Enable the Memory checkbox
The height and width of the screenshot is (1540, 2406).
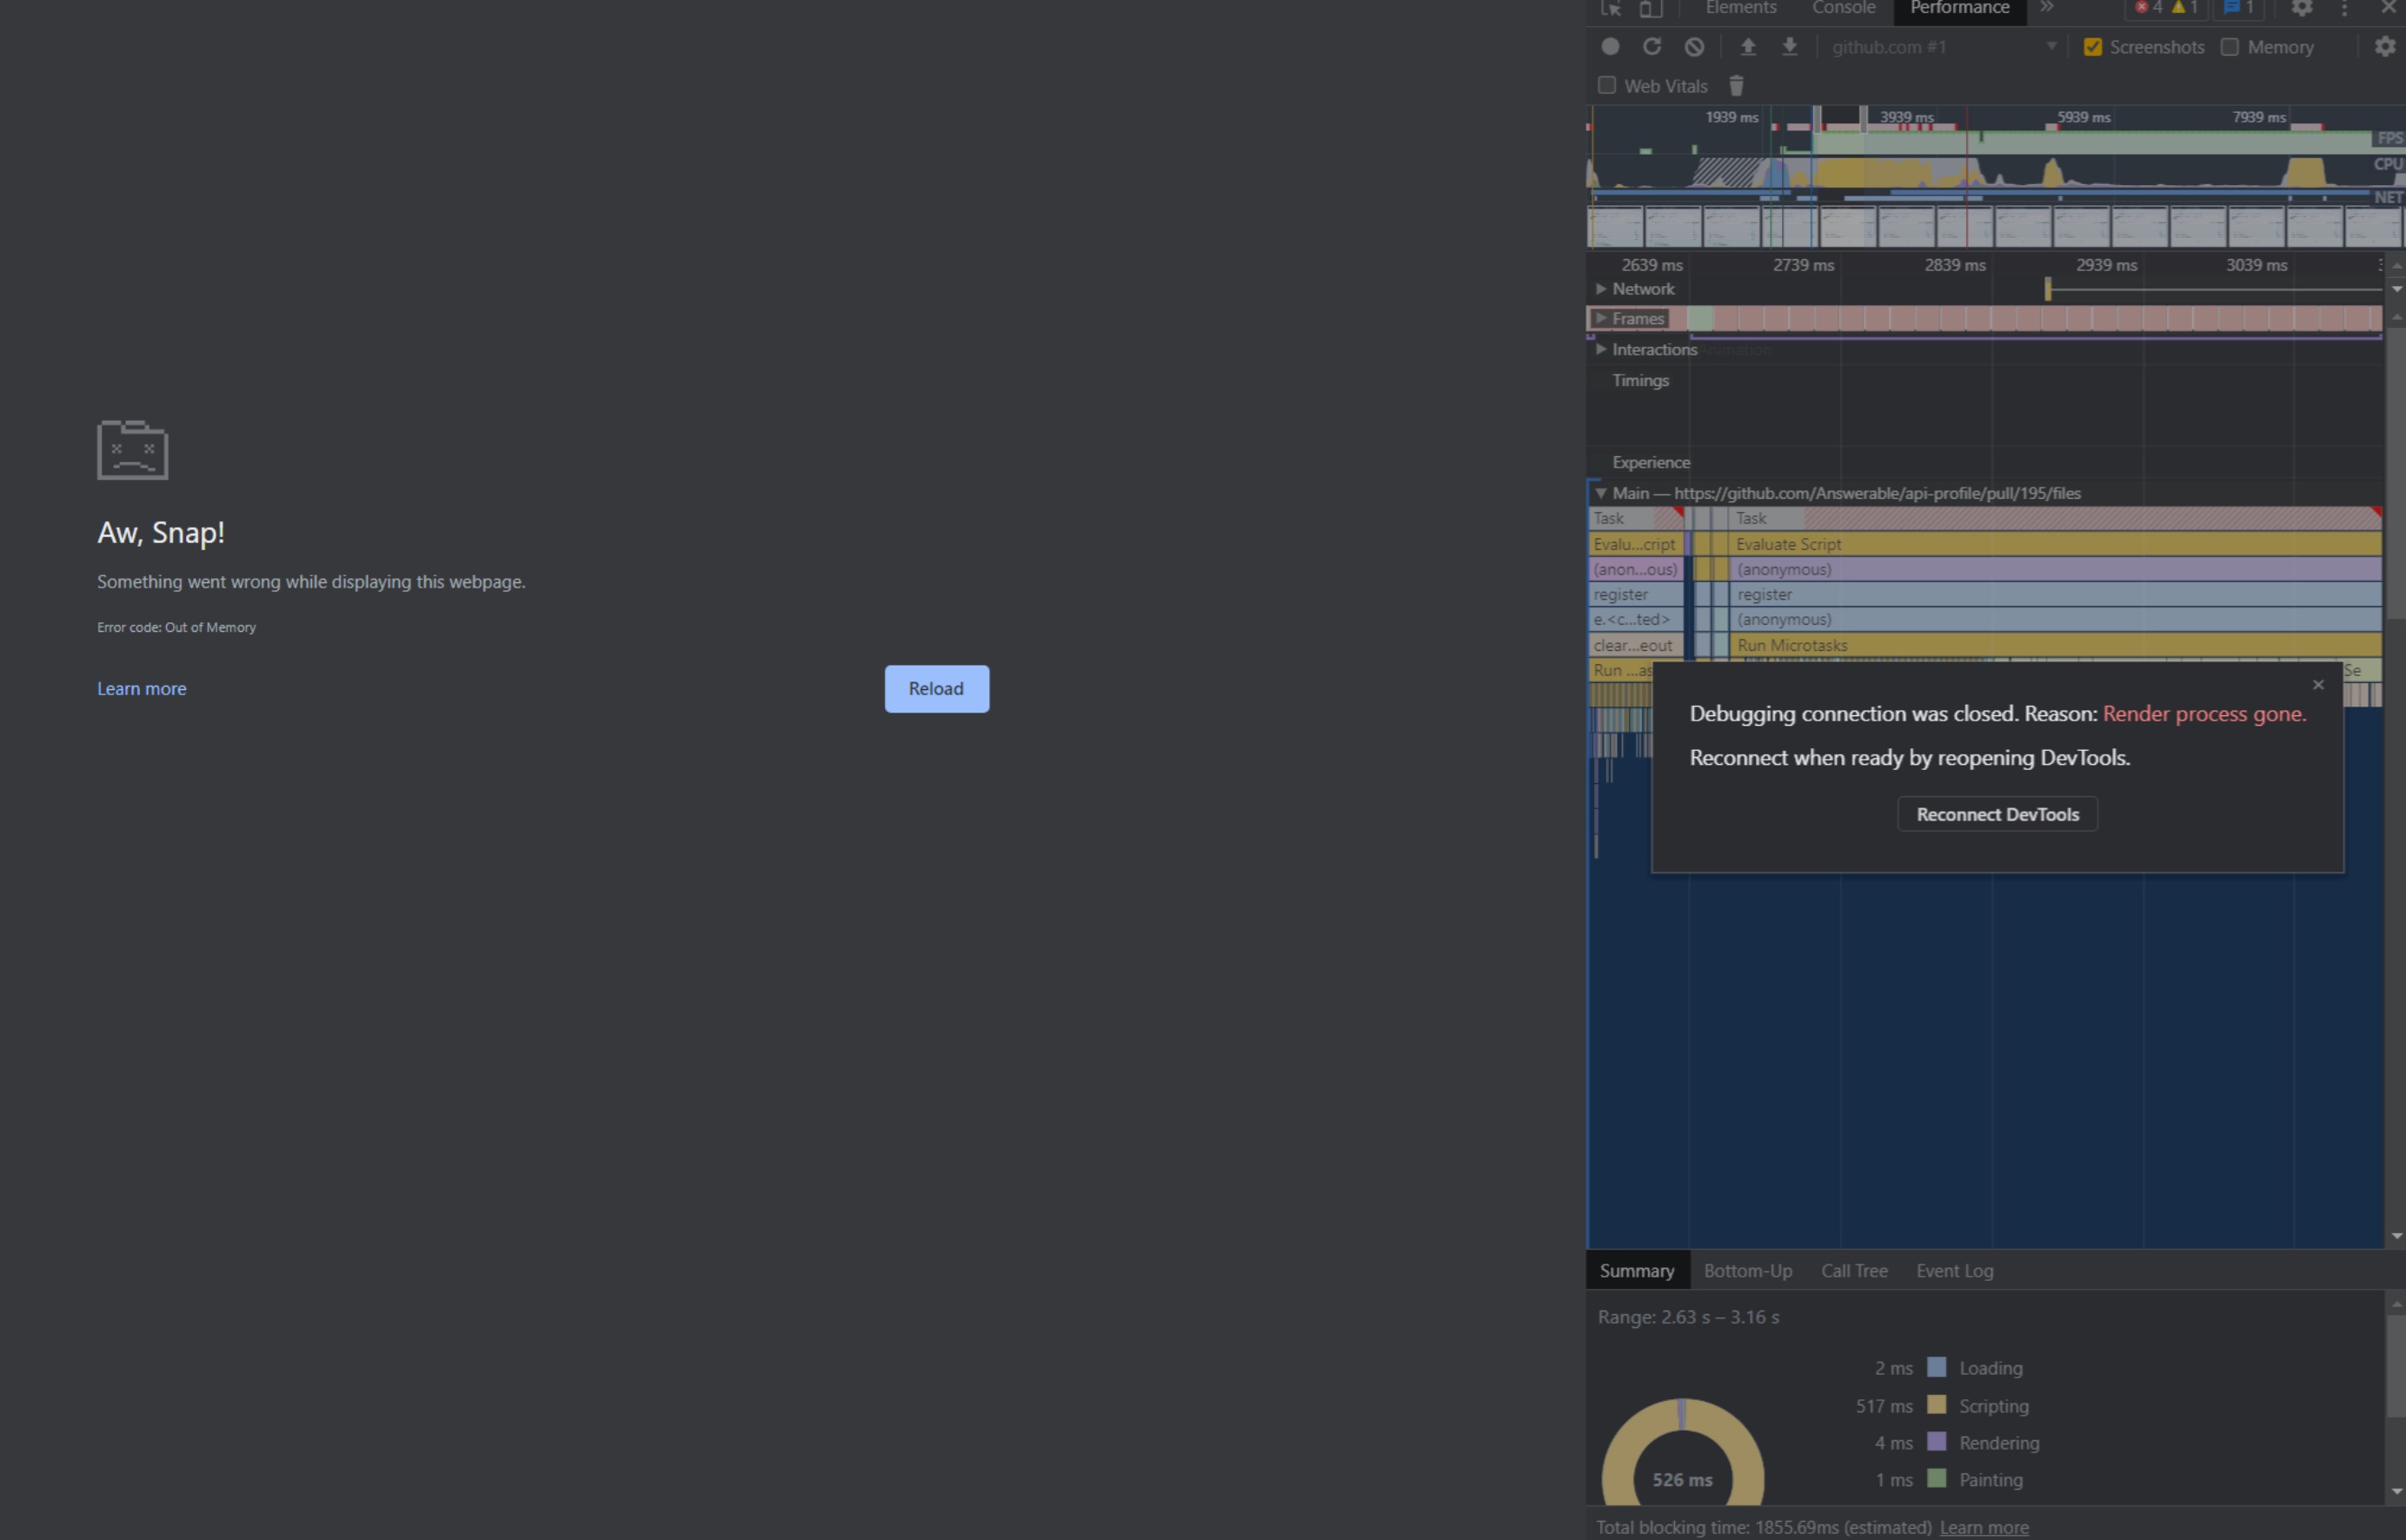point(2229,47)
